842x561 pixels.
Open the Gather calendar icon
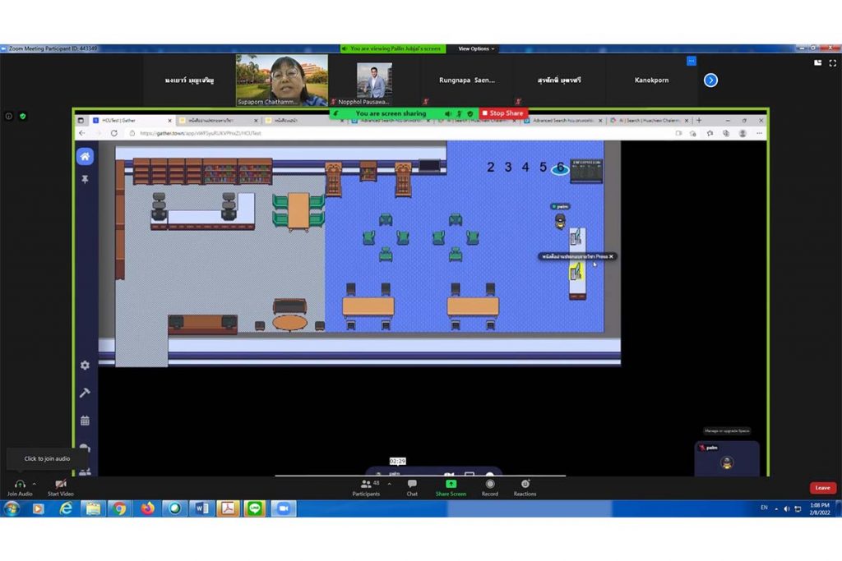(x=85, y=421)
